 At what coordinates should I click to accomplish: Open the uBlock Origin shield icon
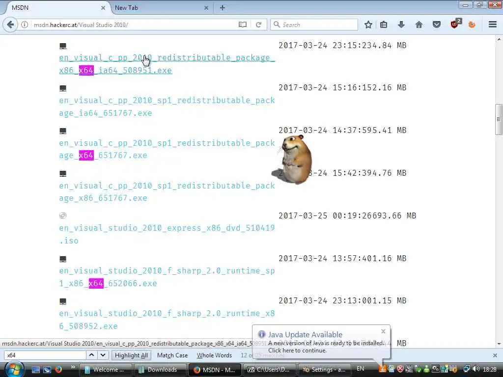click(x=455, y=24)
